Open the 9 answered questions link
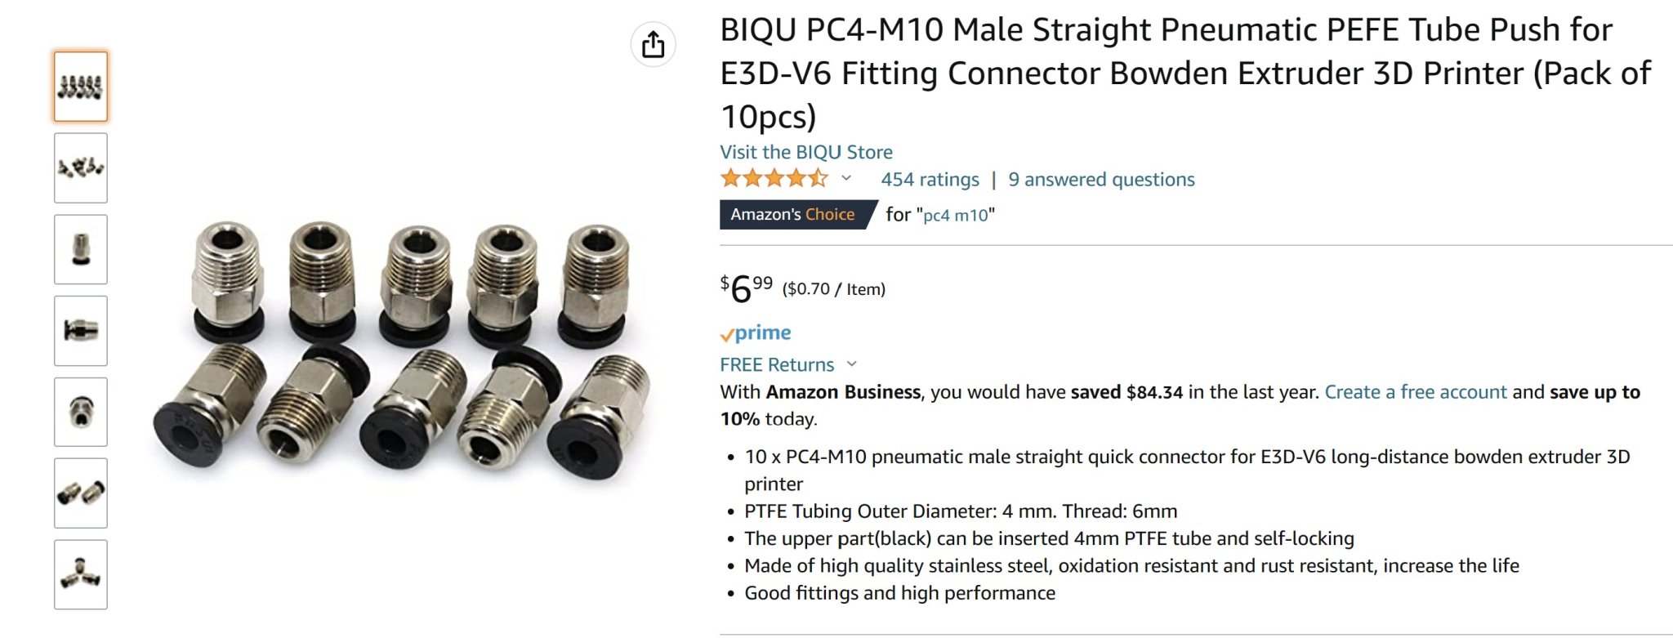1673x638 pixels. click(1101, 180)
